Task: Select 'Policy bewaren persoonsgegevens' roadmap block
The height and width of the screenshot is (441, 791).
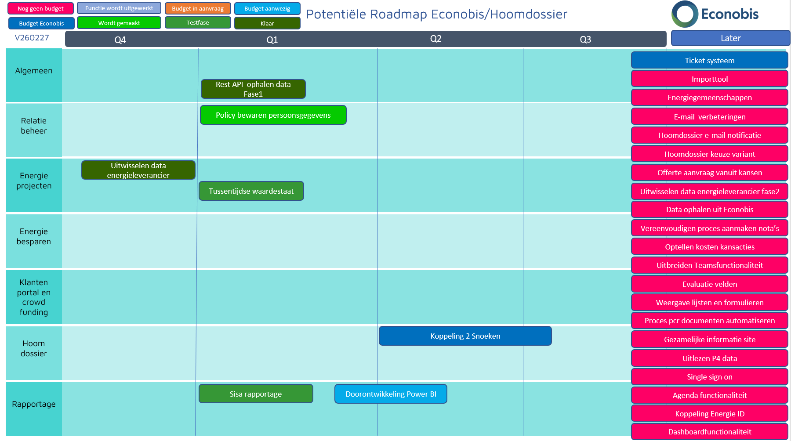Action: (273, 115)
